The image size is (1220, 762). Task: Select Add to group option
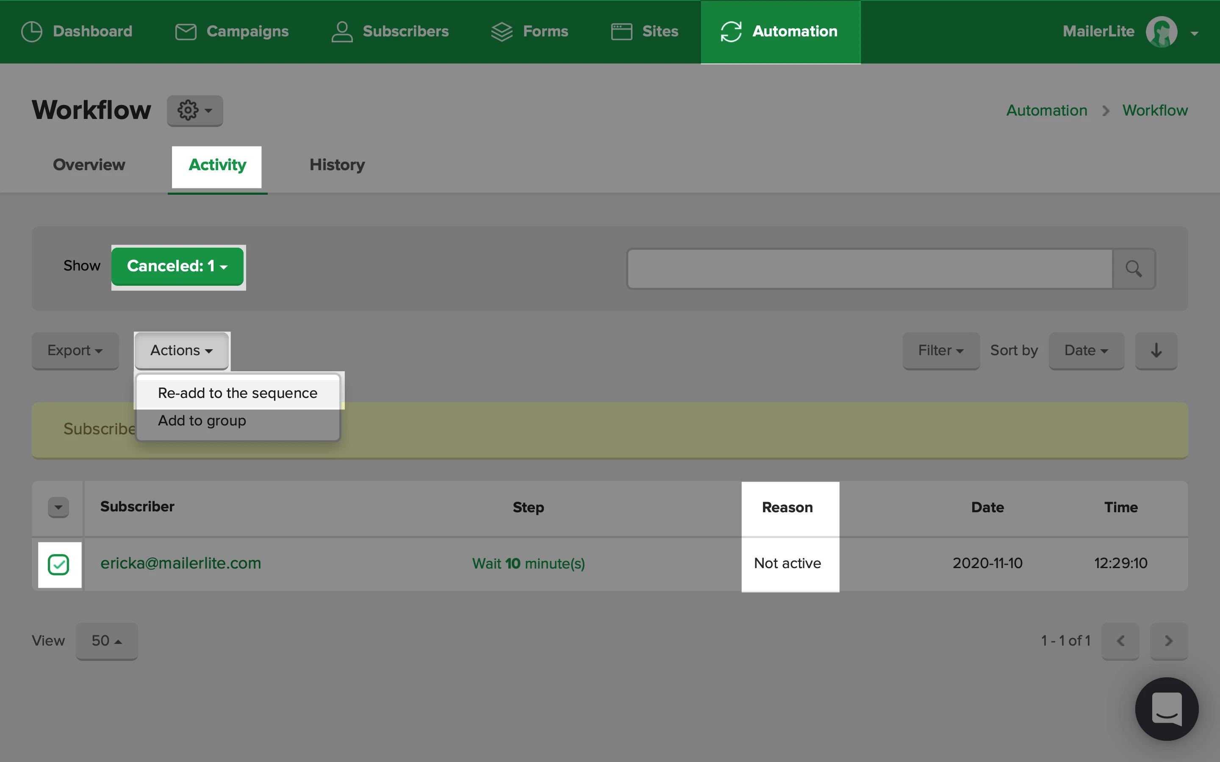pos(202,421)
